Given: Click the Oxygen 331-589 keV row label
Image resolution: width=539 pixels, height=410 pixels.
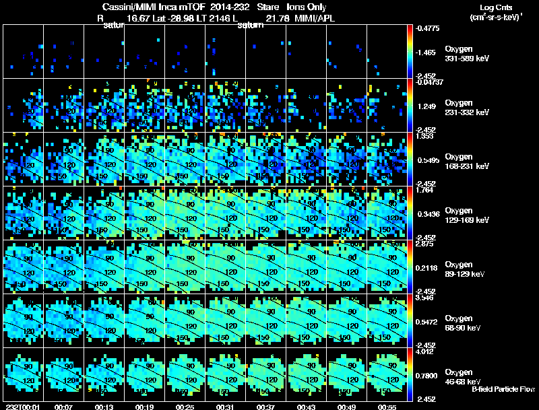Looking at the screenshot, I should coord(467,54).
